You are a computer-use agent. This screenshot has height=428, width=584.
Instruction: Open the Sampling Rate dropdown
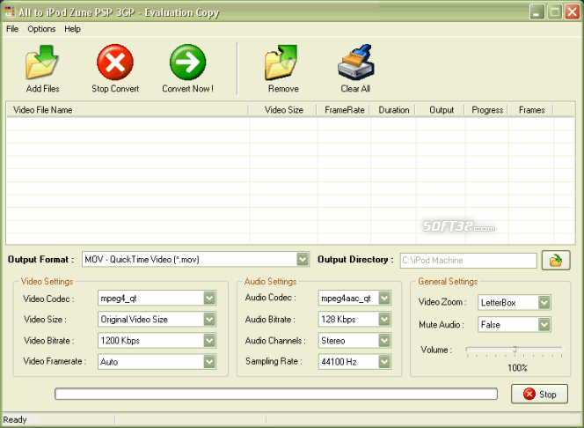pos(384,362)
